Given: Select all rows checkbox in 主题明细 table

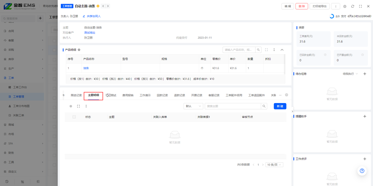Looking at the screenshot, I should pyautogui.click(x=74, y=117).
